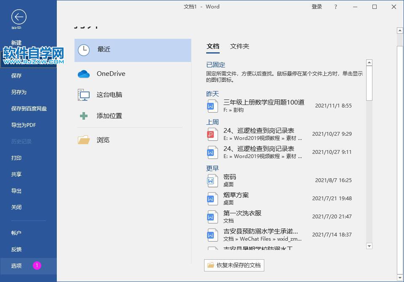Image resolution: width=404 pixels, height=282 pixels.
Task: Click the Word icon beside 密码
Action: point(212,180)
